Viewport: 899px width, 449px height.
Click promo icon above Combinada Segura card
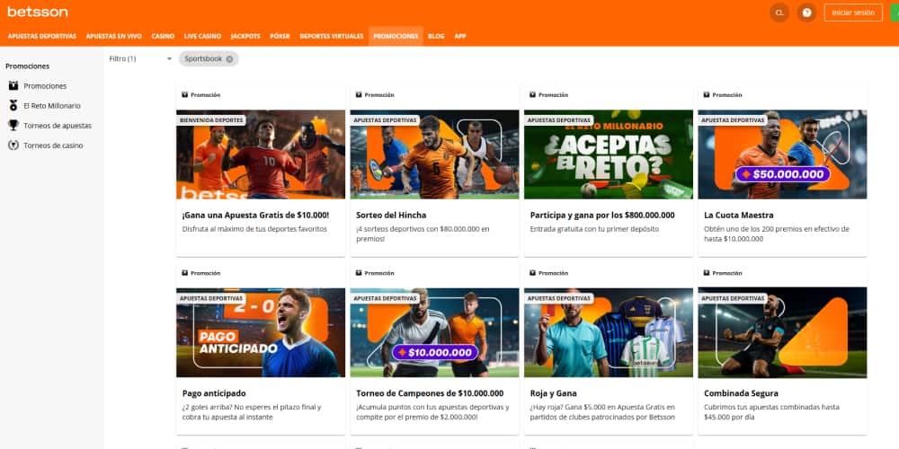click(707, 273)
